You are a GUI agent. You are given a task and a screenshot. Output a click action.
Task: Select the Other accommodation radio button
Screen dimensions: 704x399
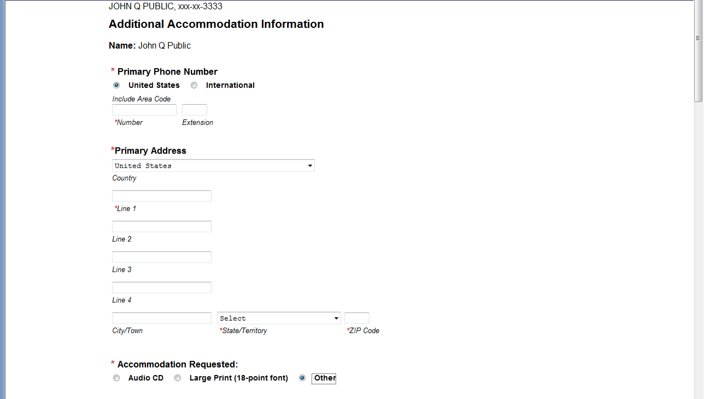click(302, 378)
